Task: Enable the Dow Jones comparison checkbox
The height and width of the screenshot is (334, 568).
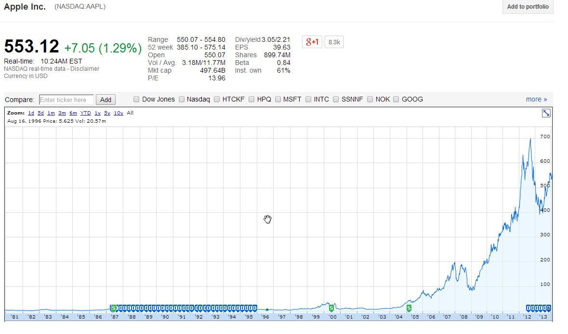Action: (137, 100)
